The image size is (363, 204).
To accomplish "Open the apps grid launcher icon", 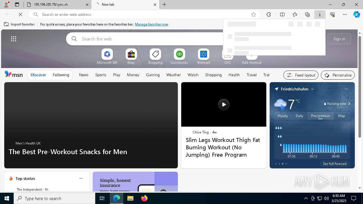I will (x=14, y=39).
